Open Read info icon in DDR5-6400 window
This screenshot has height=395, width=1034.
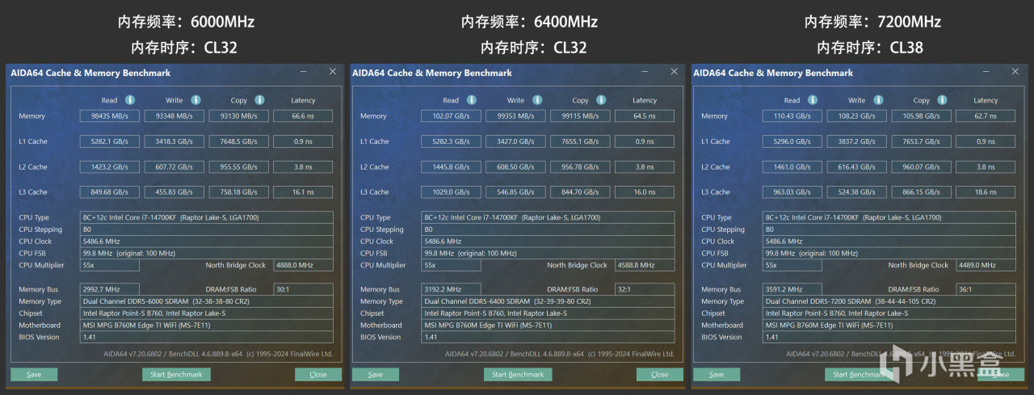[471, 100]
